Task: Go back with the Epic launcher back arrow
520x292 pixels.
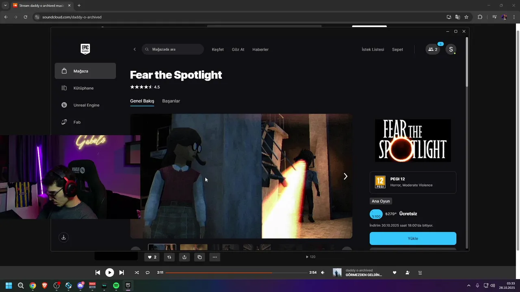Action: tap(134, 49)
